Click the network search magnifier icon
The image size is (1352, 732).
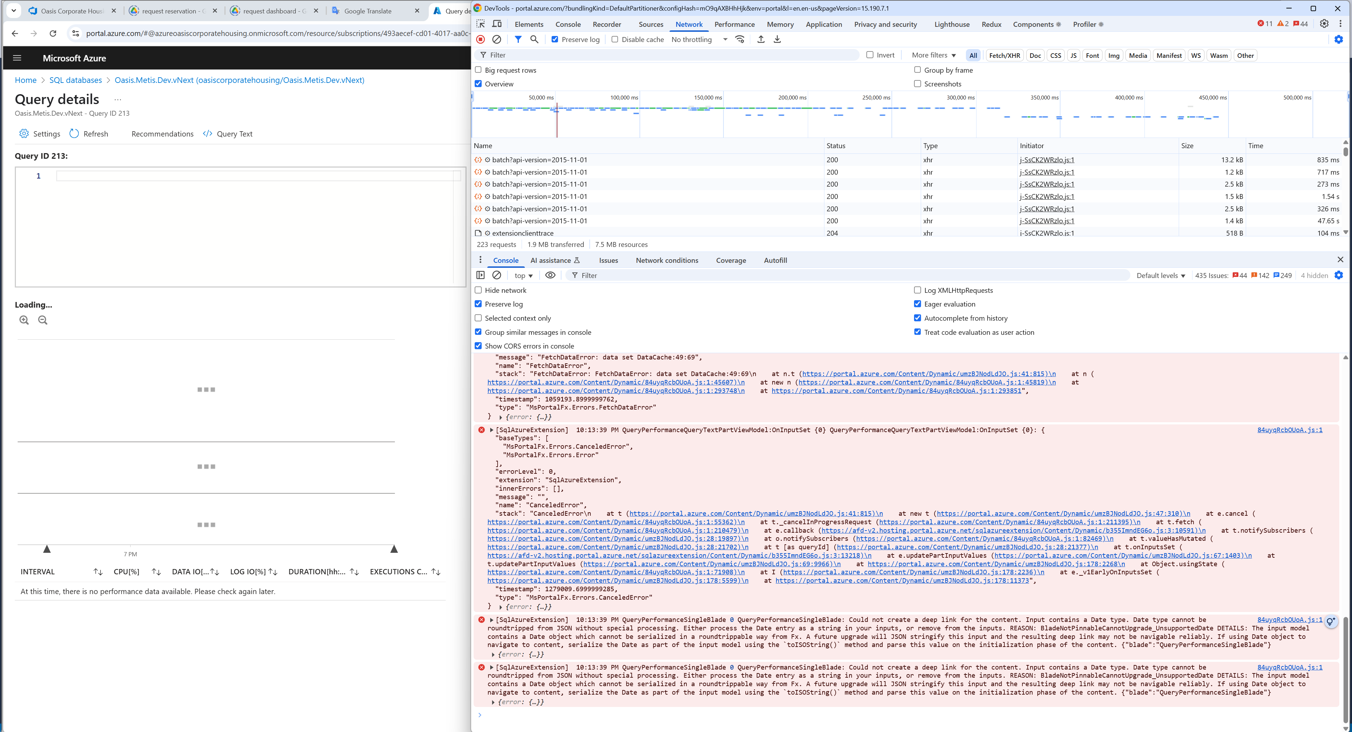(534, 40)
